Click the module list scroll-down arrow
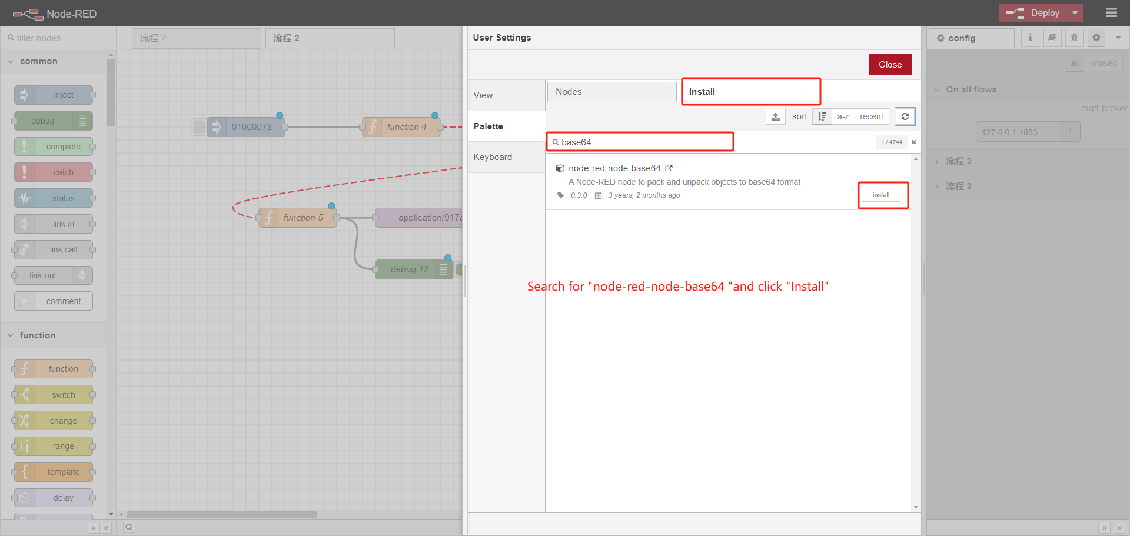The height and width of the screenshot is (536, 1130). click(916, 507)
